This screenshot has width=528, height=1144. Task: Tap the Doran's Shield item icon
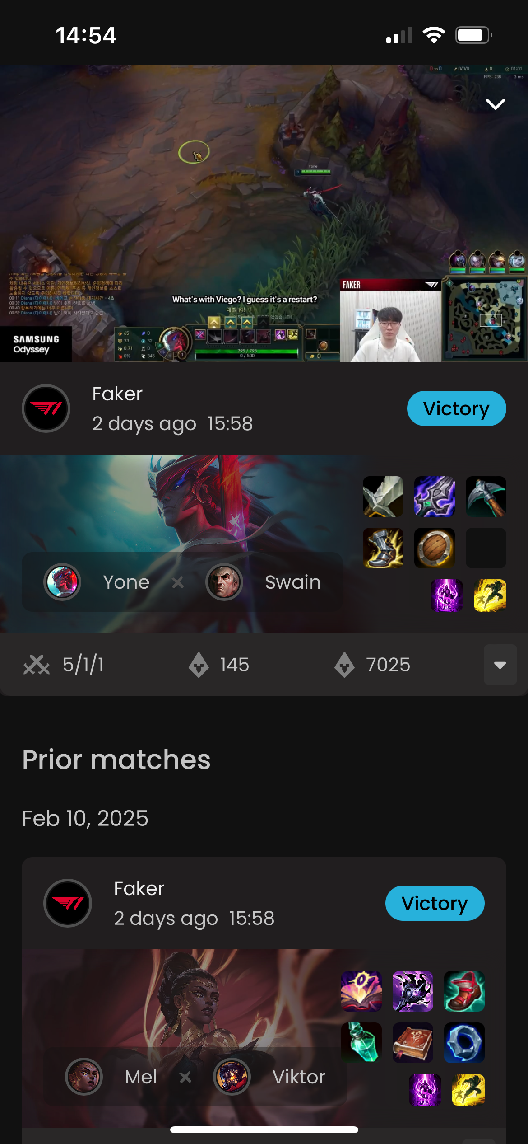[435, 548]
